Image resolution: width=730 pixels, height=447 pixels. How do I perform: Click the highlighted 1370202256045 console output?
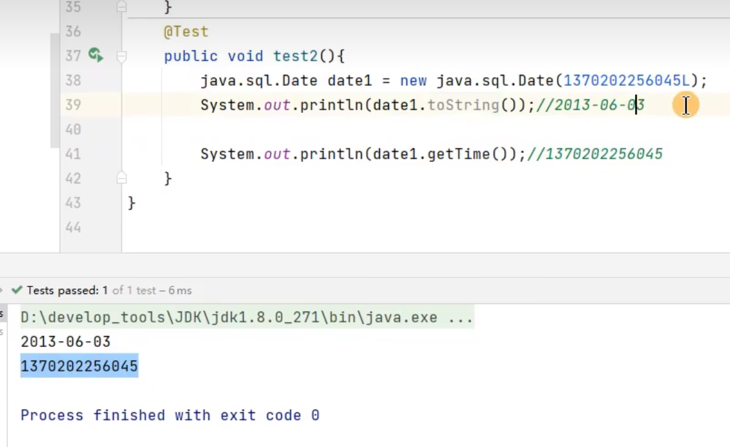click(x=79, y=366)
